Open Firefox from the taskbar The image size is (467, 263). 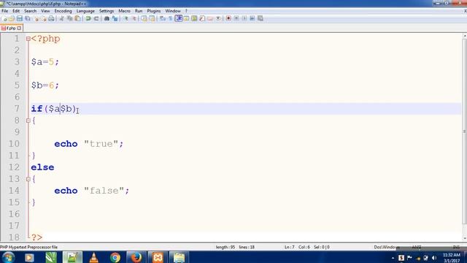click(136, 257)
